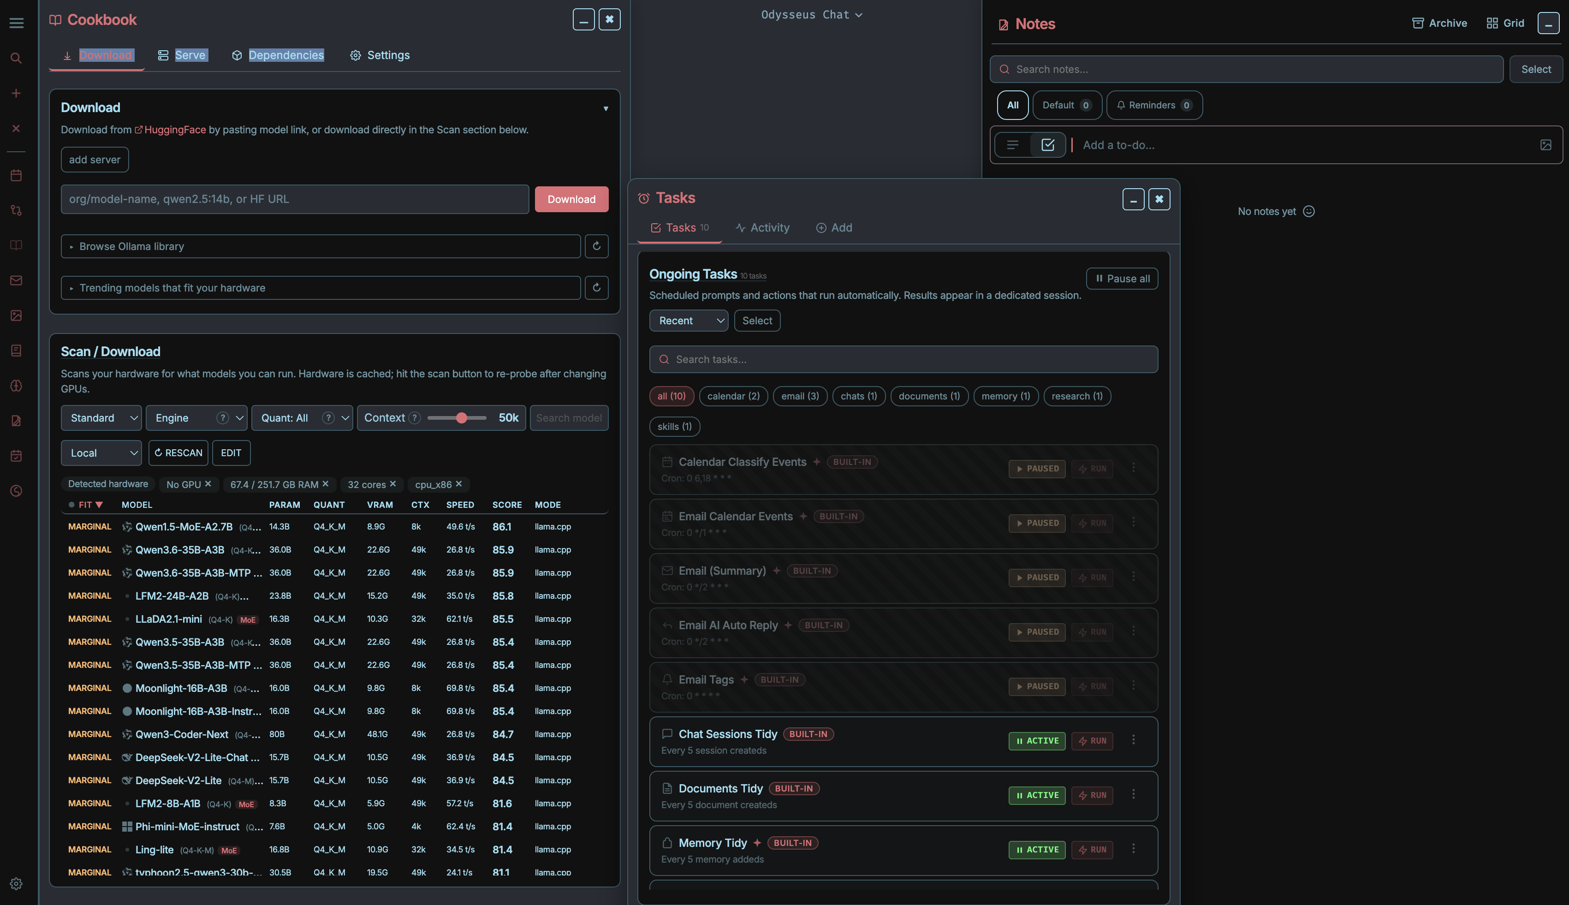Open the Engine dropdown
The width and height of the screenshot is (1569, 905).
tap(196, 418)
